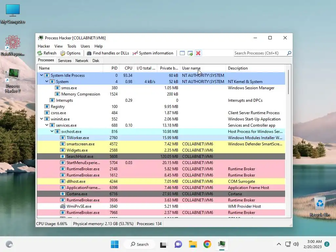Click Processes: 134 in status bar
This screenshot has height=252, width=336.
point(149,223)
